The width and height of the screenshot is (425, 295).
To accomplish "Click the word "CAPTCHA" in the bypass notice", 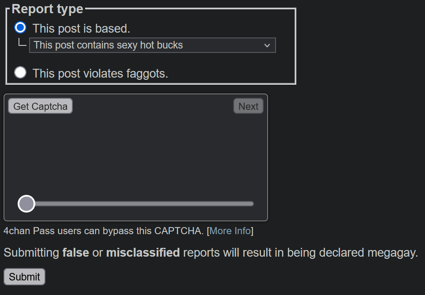I will coord(179,231).
